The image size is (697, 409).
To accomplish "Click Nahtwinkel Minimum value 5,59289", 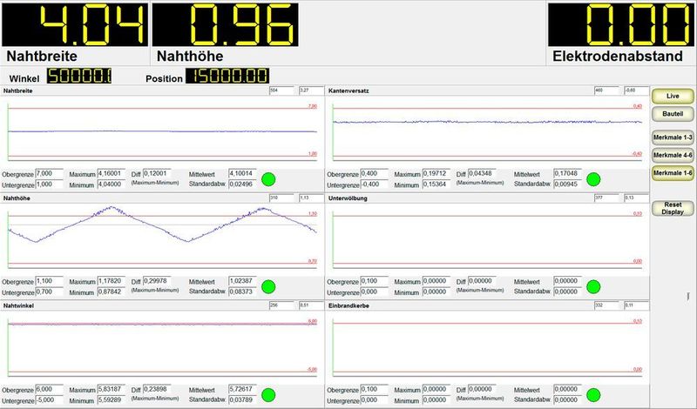I will click(x=112, y=399).
